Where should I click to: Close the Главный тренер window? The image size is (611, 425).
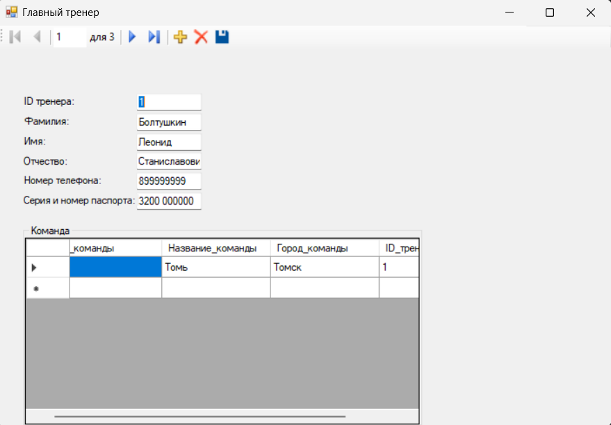coord(591,12)
